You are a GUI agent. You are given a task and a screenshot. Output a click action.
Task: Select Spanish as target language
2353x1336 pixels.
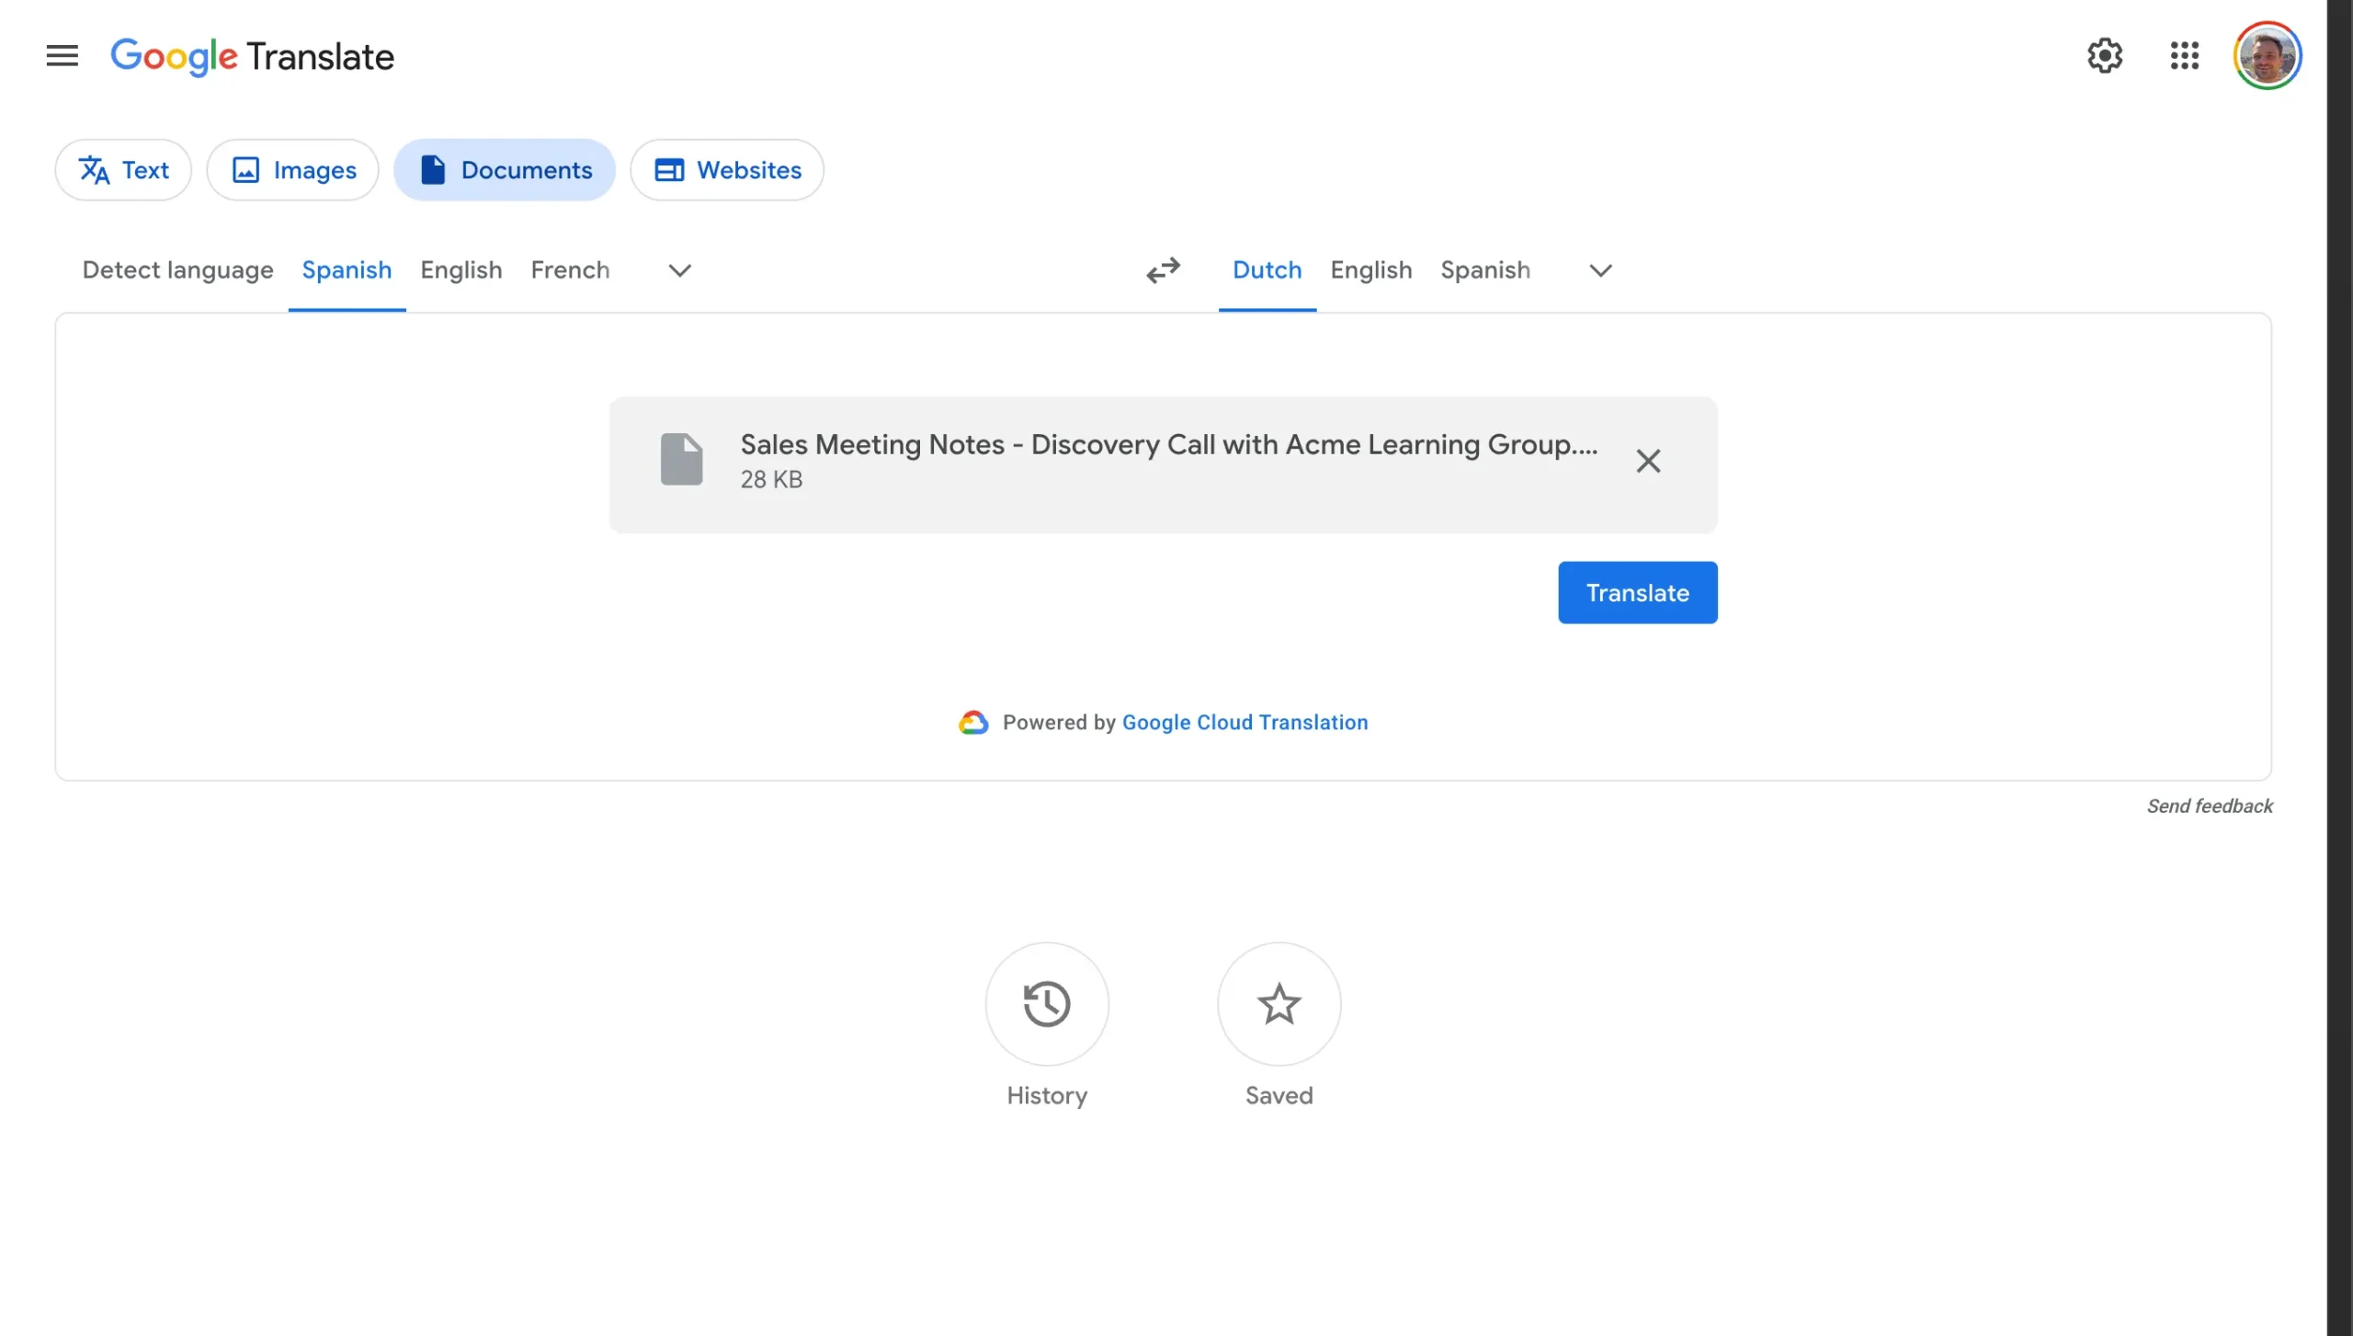(1484, 270)
